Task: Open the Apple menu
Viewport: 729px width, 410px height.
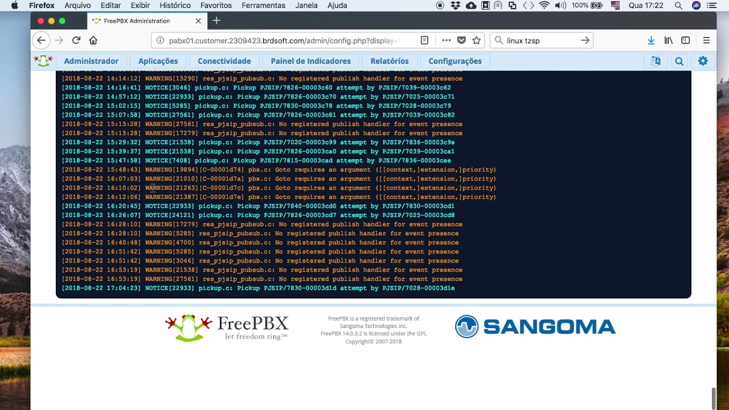Action: [x=14, y=6]
